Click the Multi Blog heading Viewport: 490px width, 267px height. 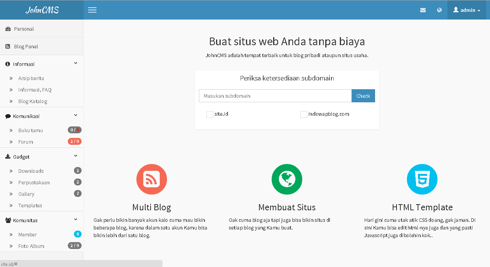tap(152, 207)
